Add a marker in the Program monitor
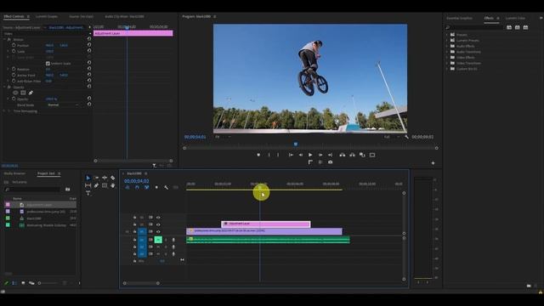Viewport: 544px width, 306px height. click(x=258, y=155)
